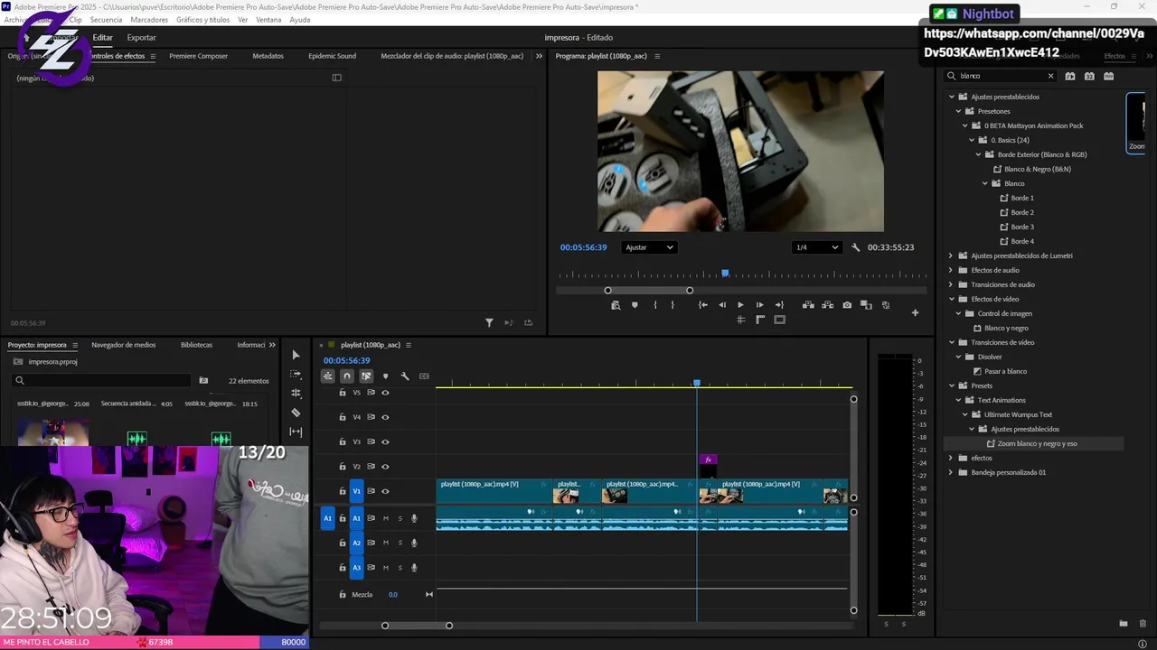Click the Extract button in Program monitor
The image size is (1157, 650).
pos(827,305)
